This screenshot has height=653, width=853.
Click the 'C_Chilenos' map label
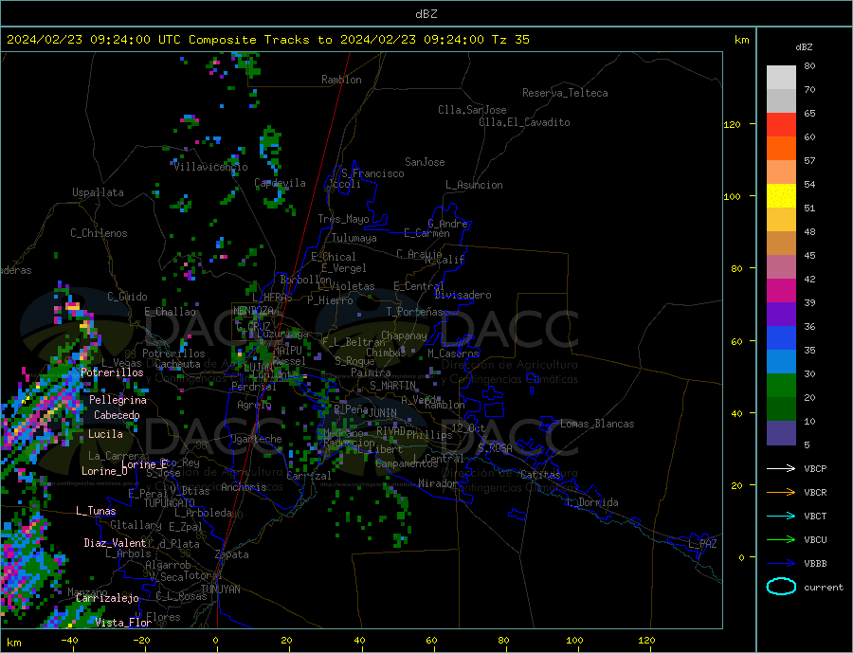[99, 233]
